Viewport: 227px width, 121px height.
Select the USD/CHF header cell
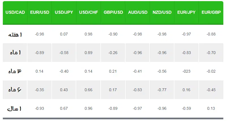tap(88, 12)
